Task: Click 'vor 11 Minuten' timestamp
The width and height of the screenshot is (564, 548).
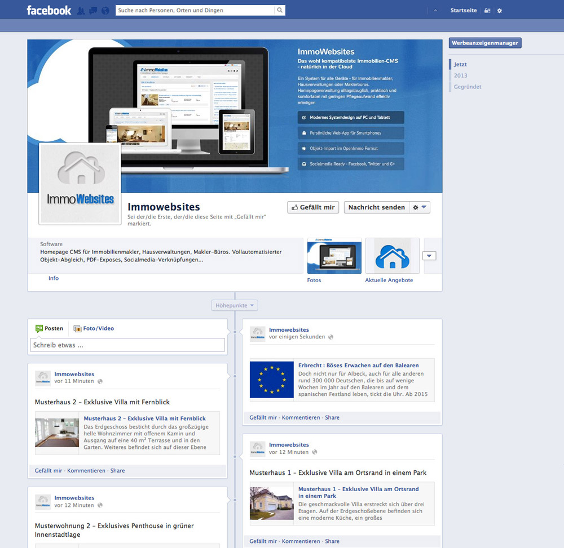Action: point(74,381)
